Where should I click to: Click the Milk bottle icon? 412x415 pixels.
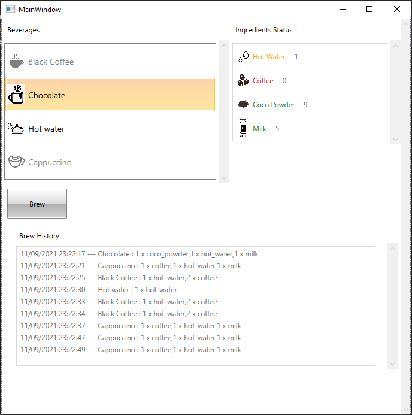click(243, 128)
